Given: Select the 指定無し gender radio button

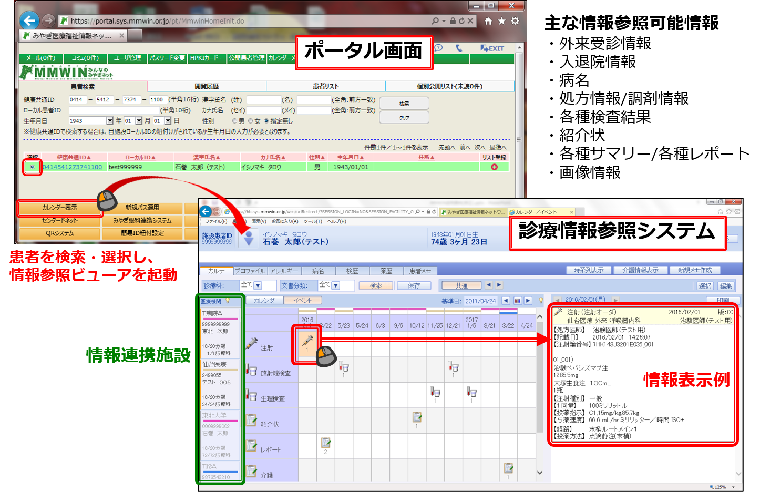Looking at the screenshot, I should coord(266,121).
